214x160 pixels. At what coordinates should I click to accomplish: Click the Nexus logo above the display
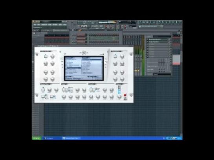tap(84, 52)
